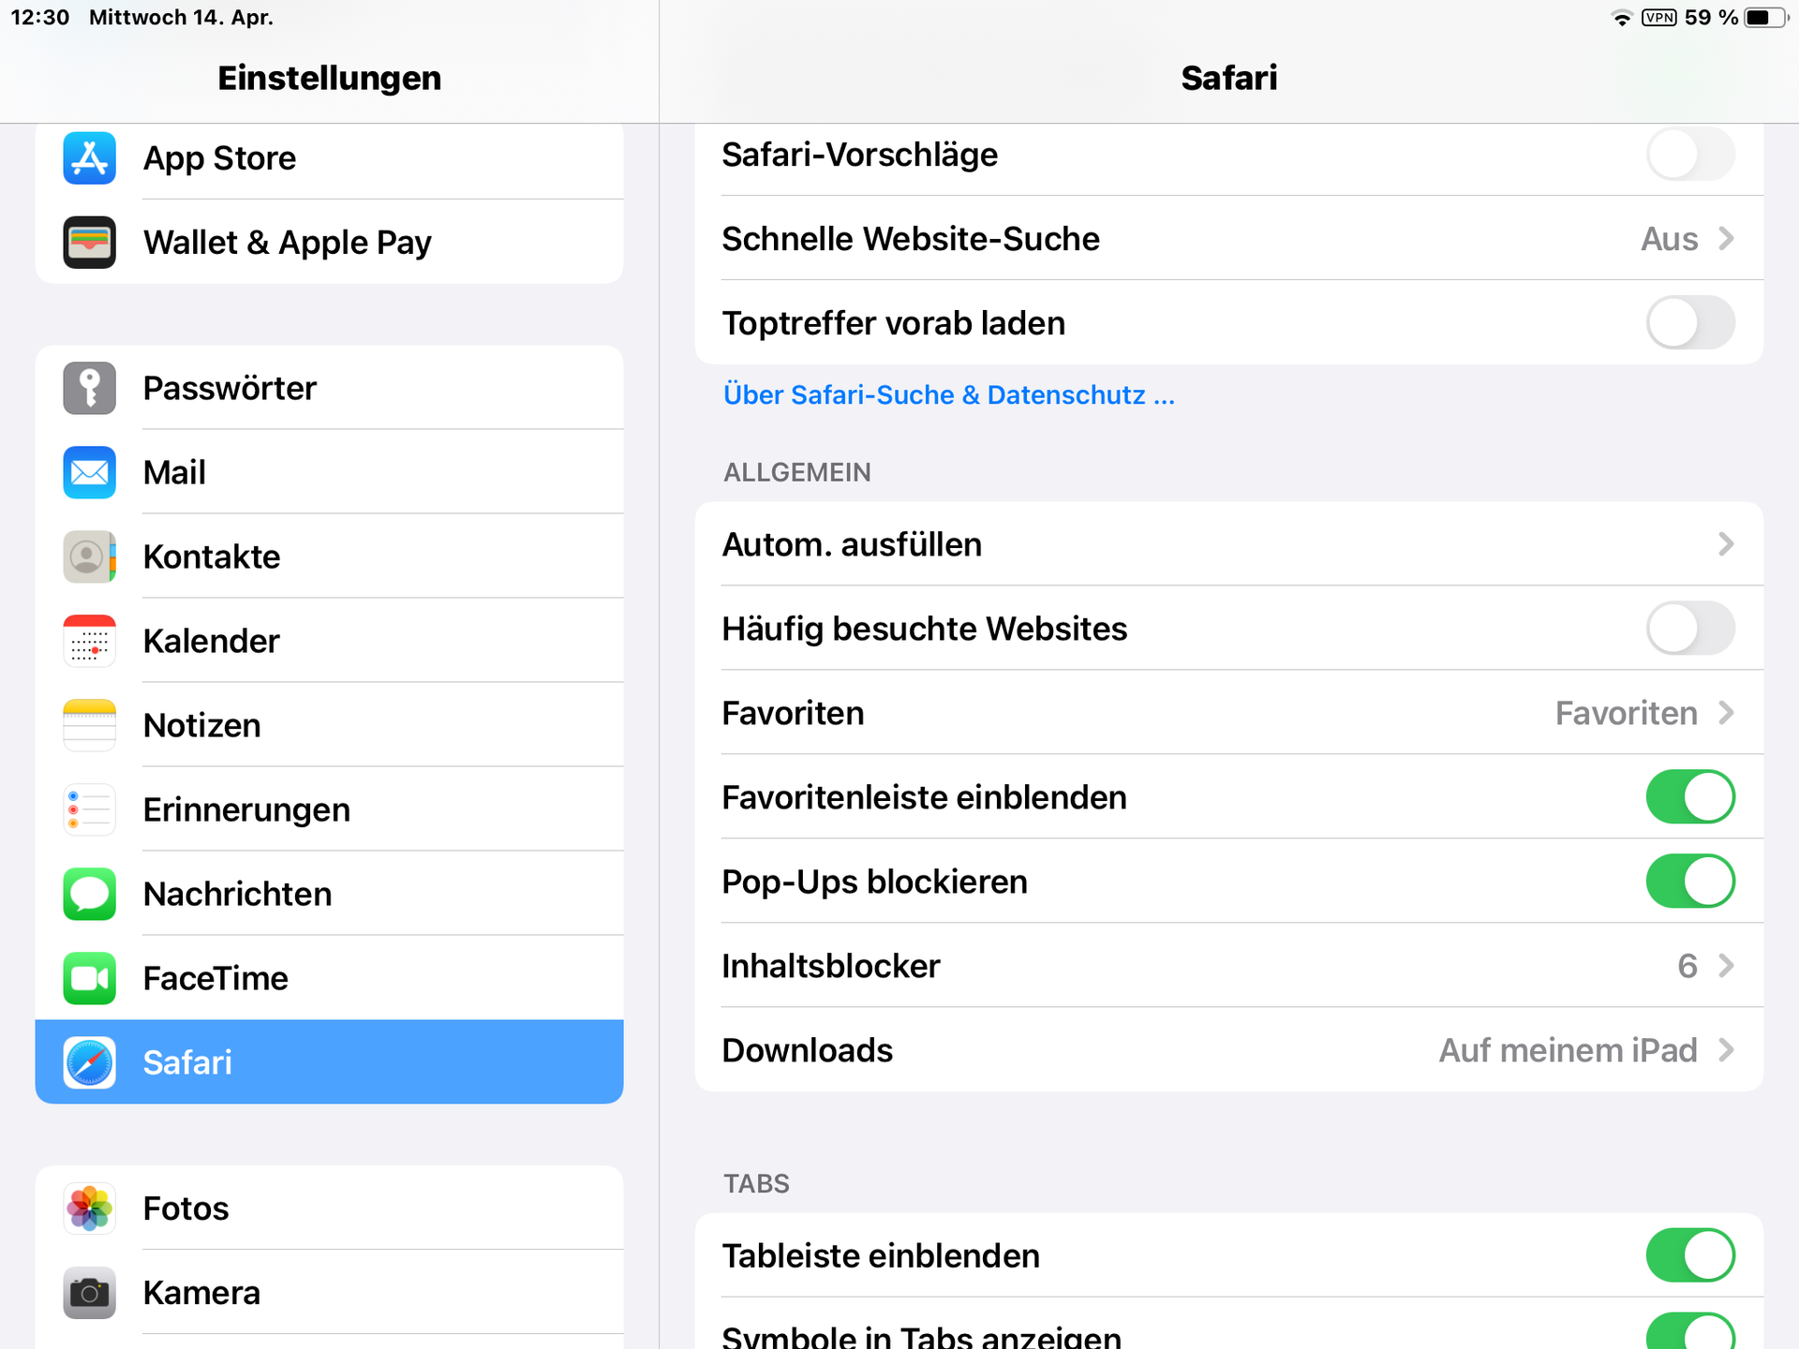Open Downloads location chevron
Screen dimensions: 1799x1349
click(1726, 1050)
